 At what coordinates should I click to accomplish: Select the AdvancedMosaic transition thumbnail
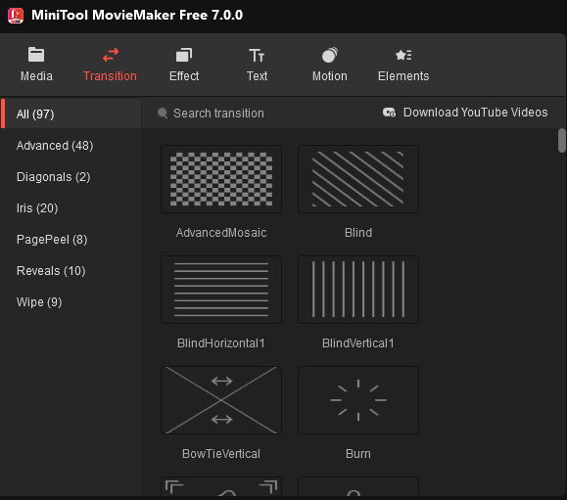[221, 179]
